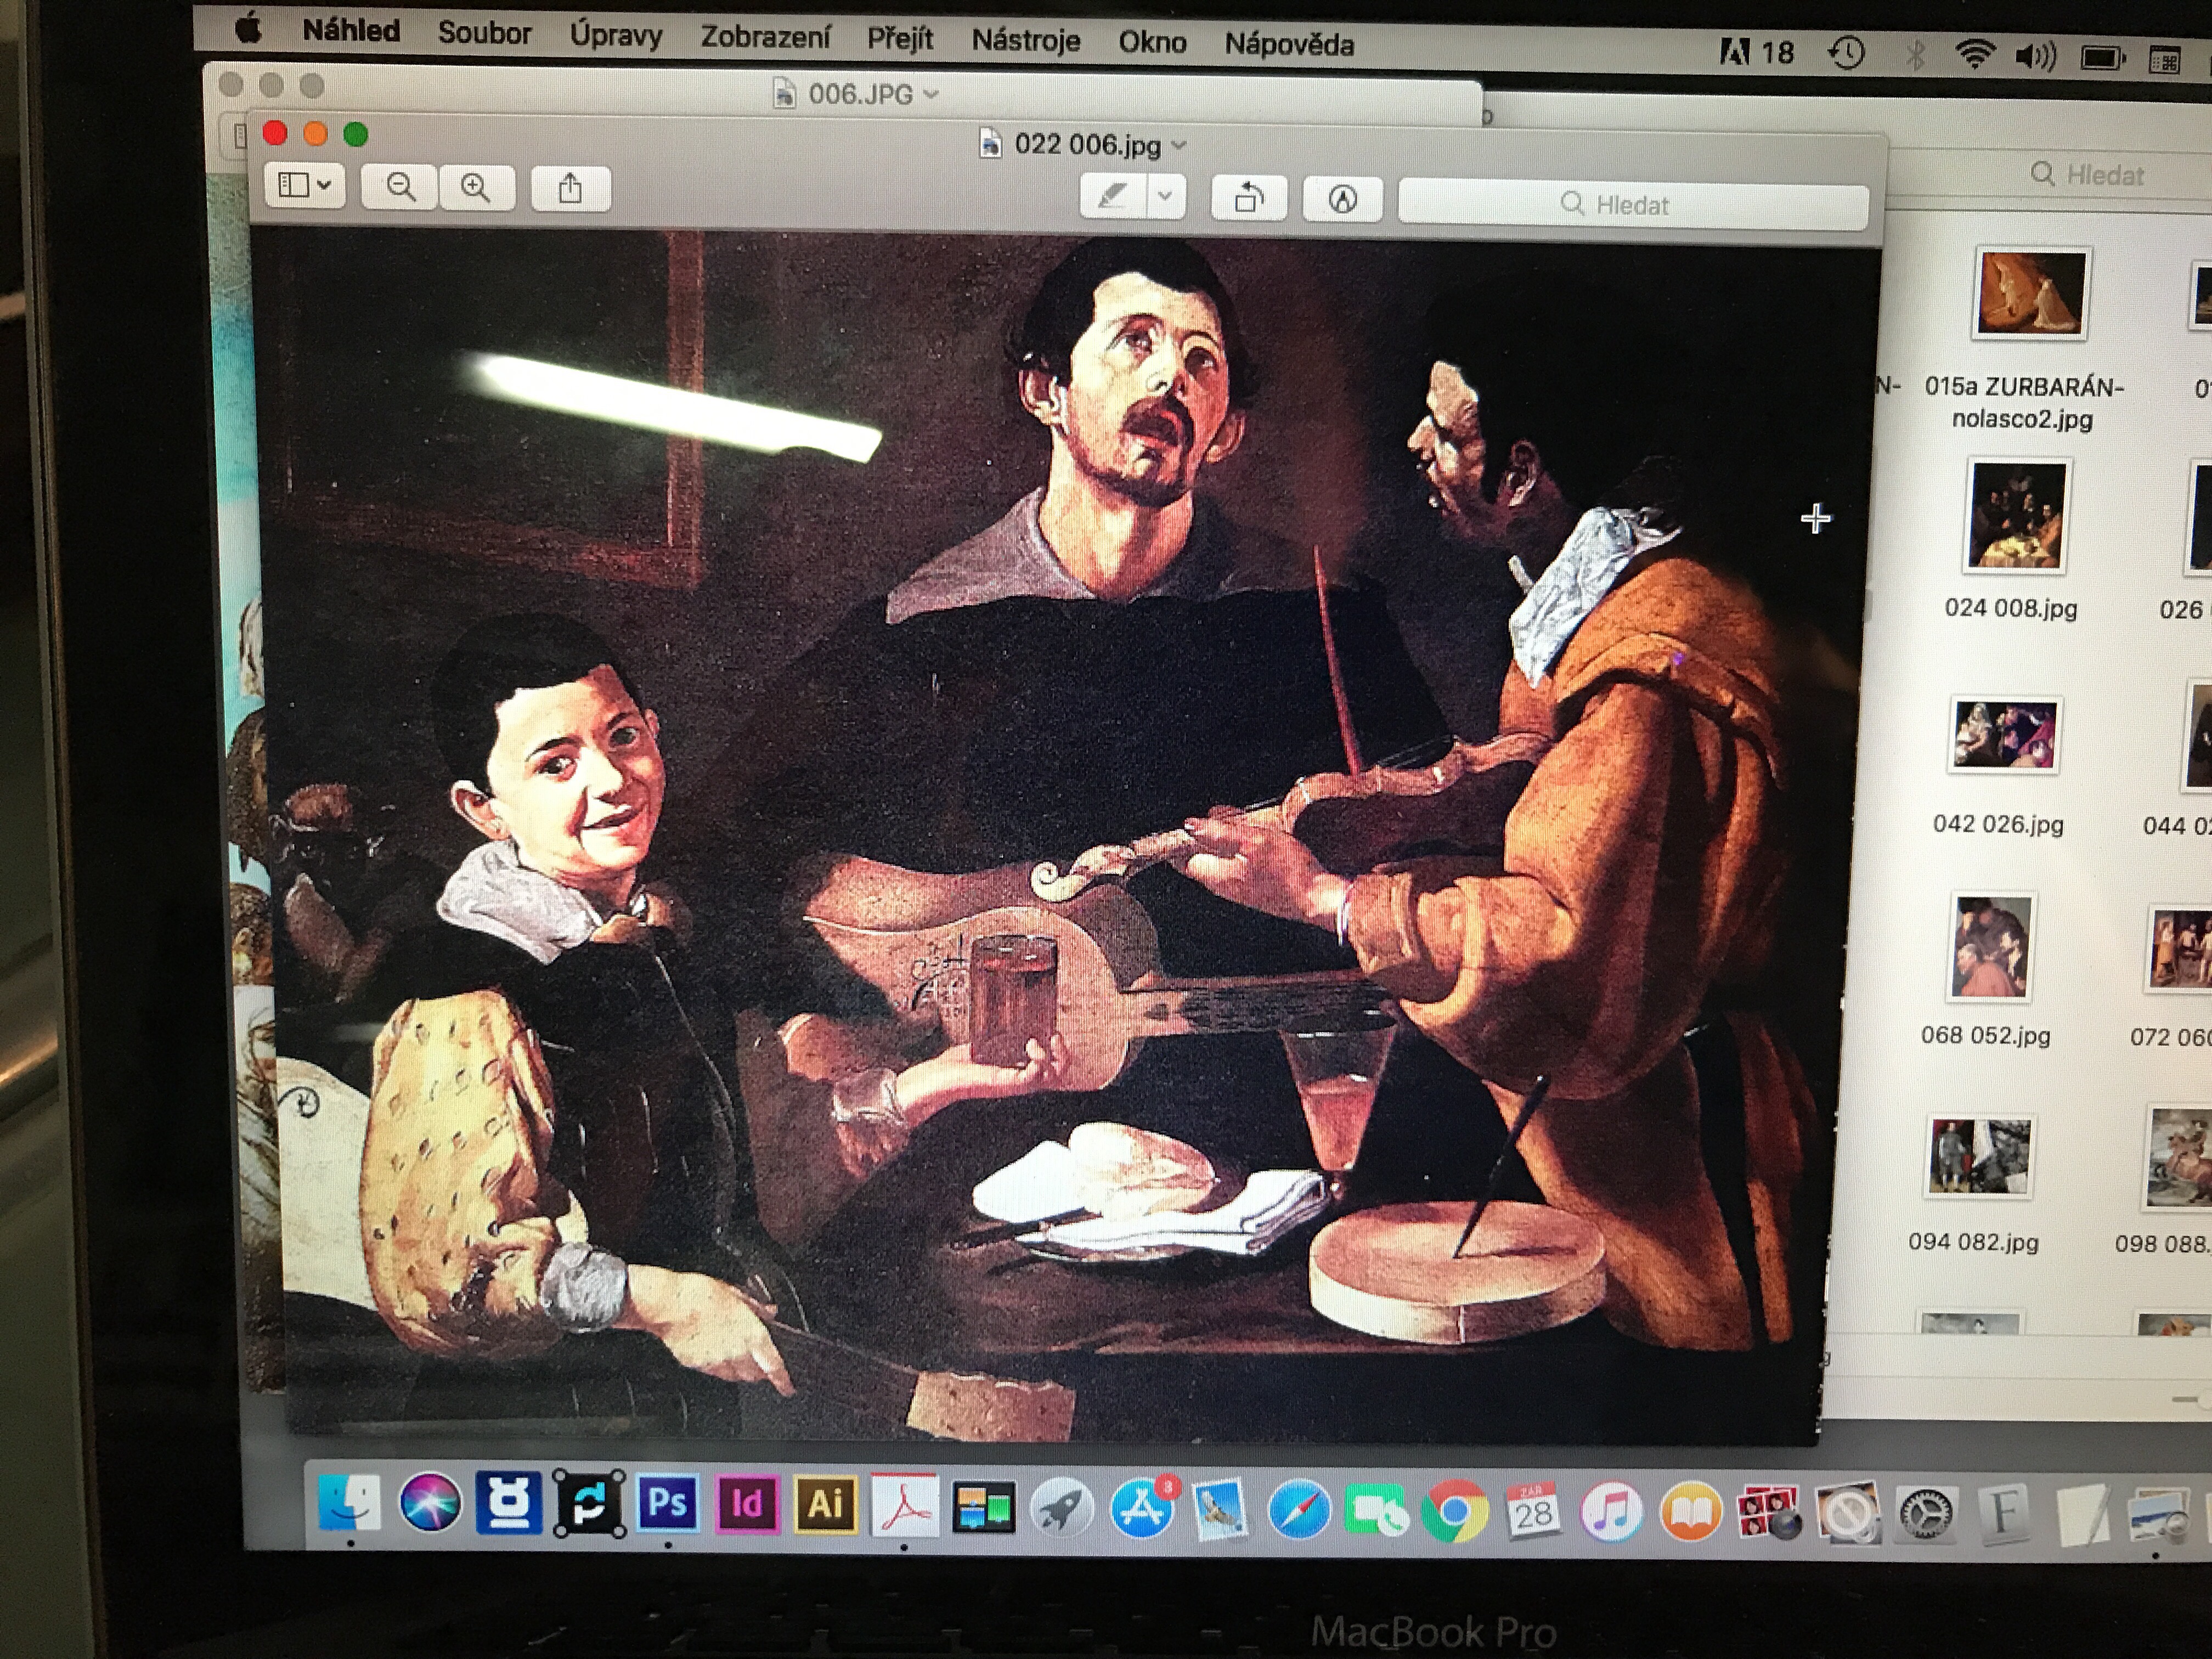Open the volume control in menu bar
The width and height of the screenshot is (2212, 1659).
pyautogui.click(x=2035, y=58)
